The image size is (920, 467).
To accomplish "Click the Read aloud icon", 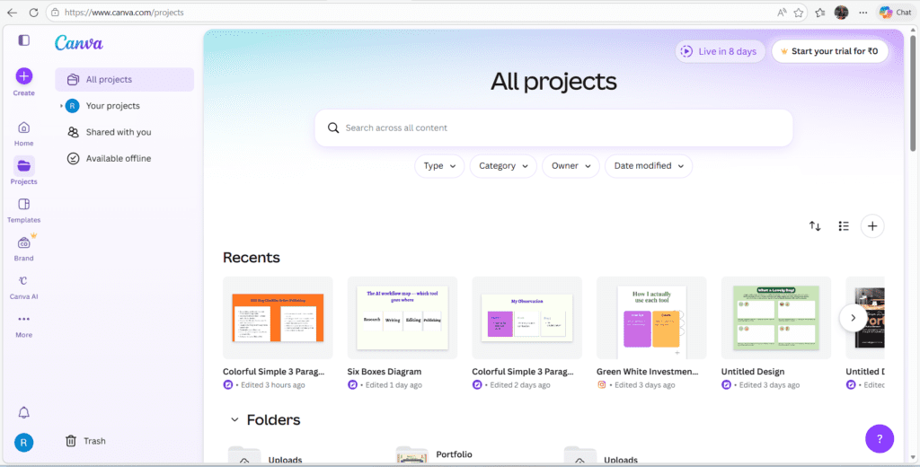I will 782,13.
